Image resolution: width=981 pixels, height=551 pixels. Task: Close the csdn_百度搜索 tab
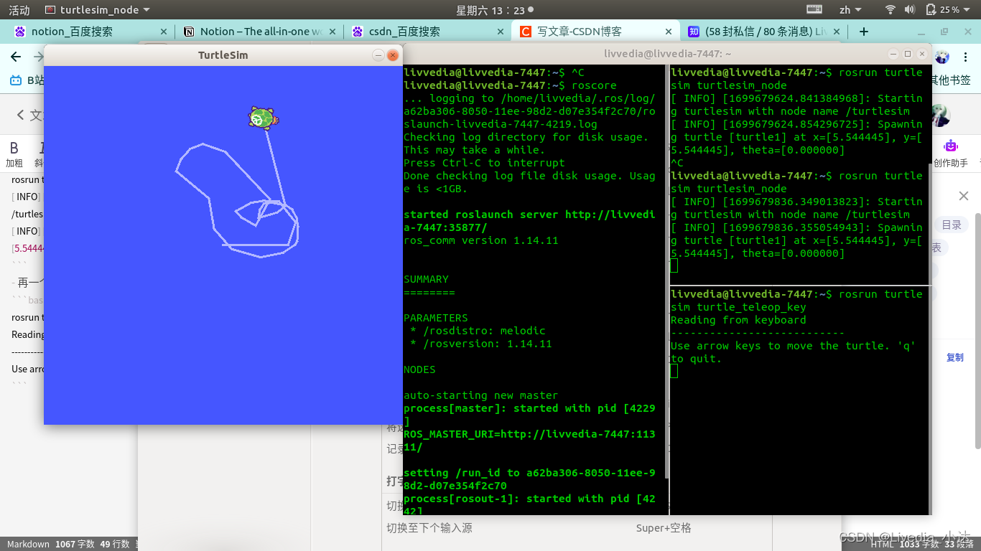pyautogui.click(x=501, y=32)
